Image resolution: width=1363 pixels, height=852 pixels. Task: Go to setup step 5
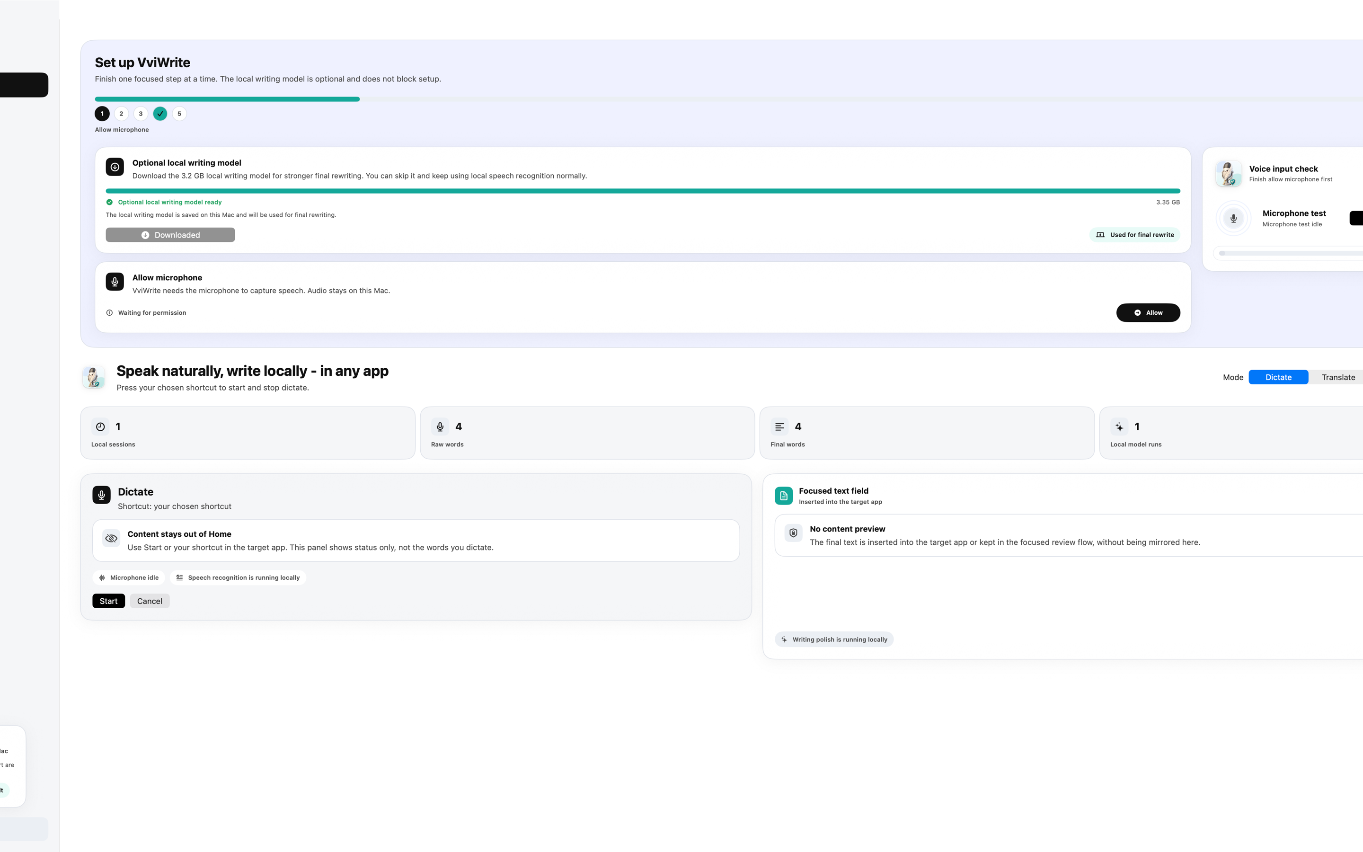click(x=180, y=114)
